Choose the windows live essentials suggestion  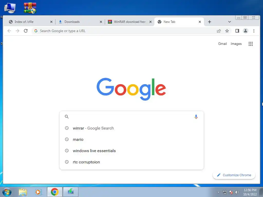click(x=131, y=151)
